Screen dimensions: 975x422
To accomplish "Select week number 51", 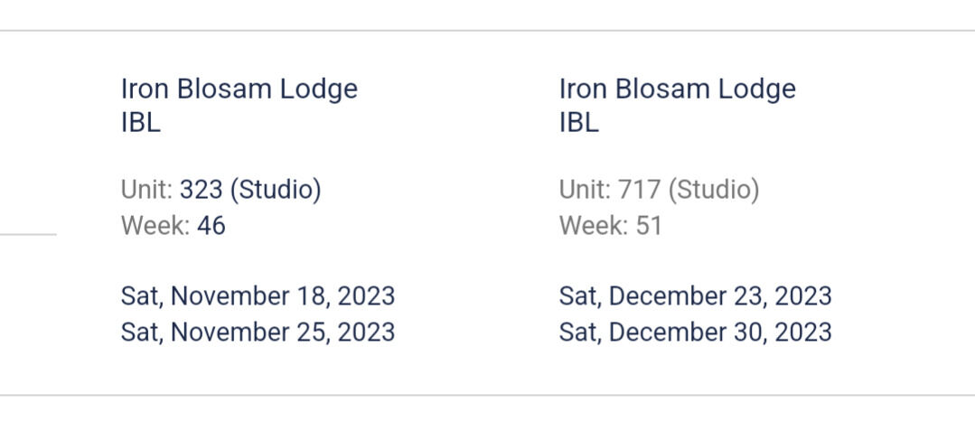I will click(x=649, y=225).
